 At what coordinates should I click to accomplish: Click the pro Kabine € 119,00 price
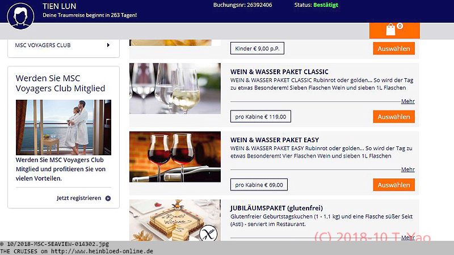260,117
